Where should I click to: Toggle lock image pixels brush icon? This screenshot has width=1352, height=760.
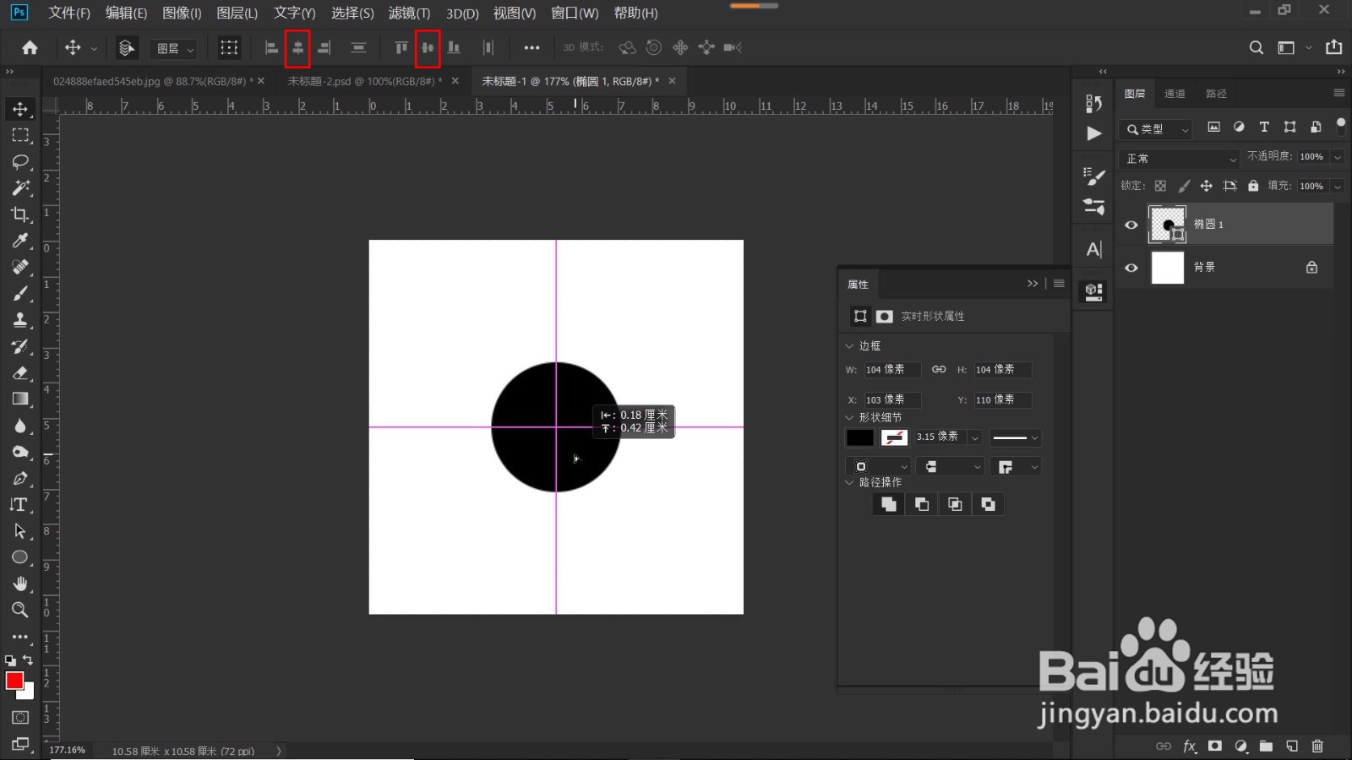(1184, 186)
